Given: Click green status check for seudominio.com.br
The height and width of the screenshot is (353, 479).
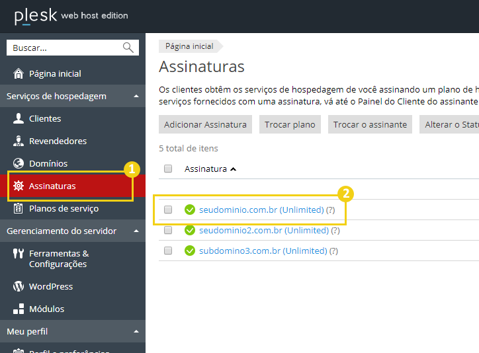Looking at the screenshot, I should 190,210.
